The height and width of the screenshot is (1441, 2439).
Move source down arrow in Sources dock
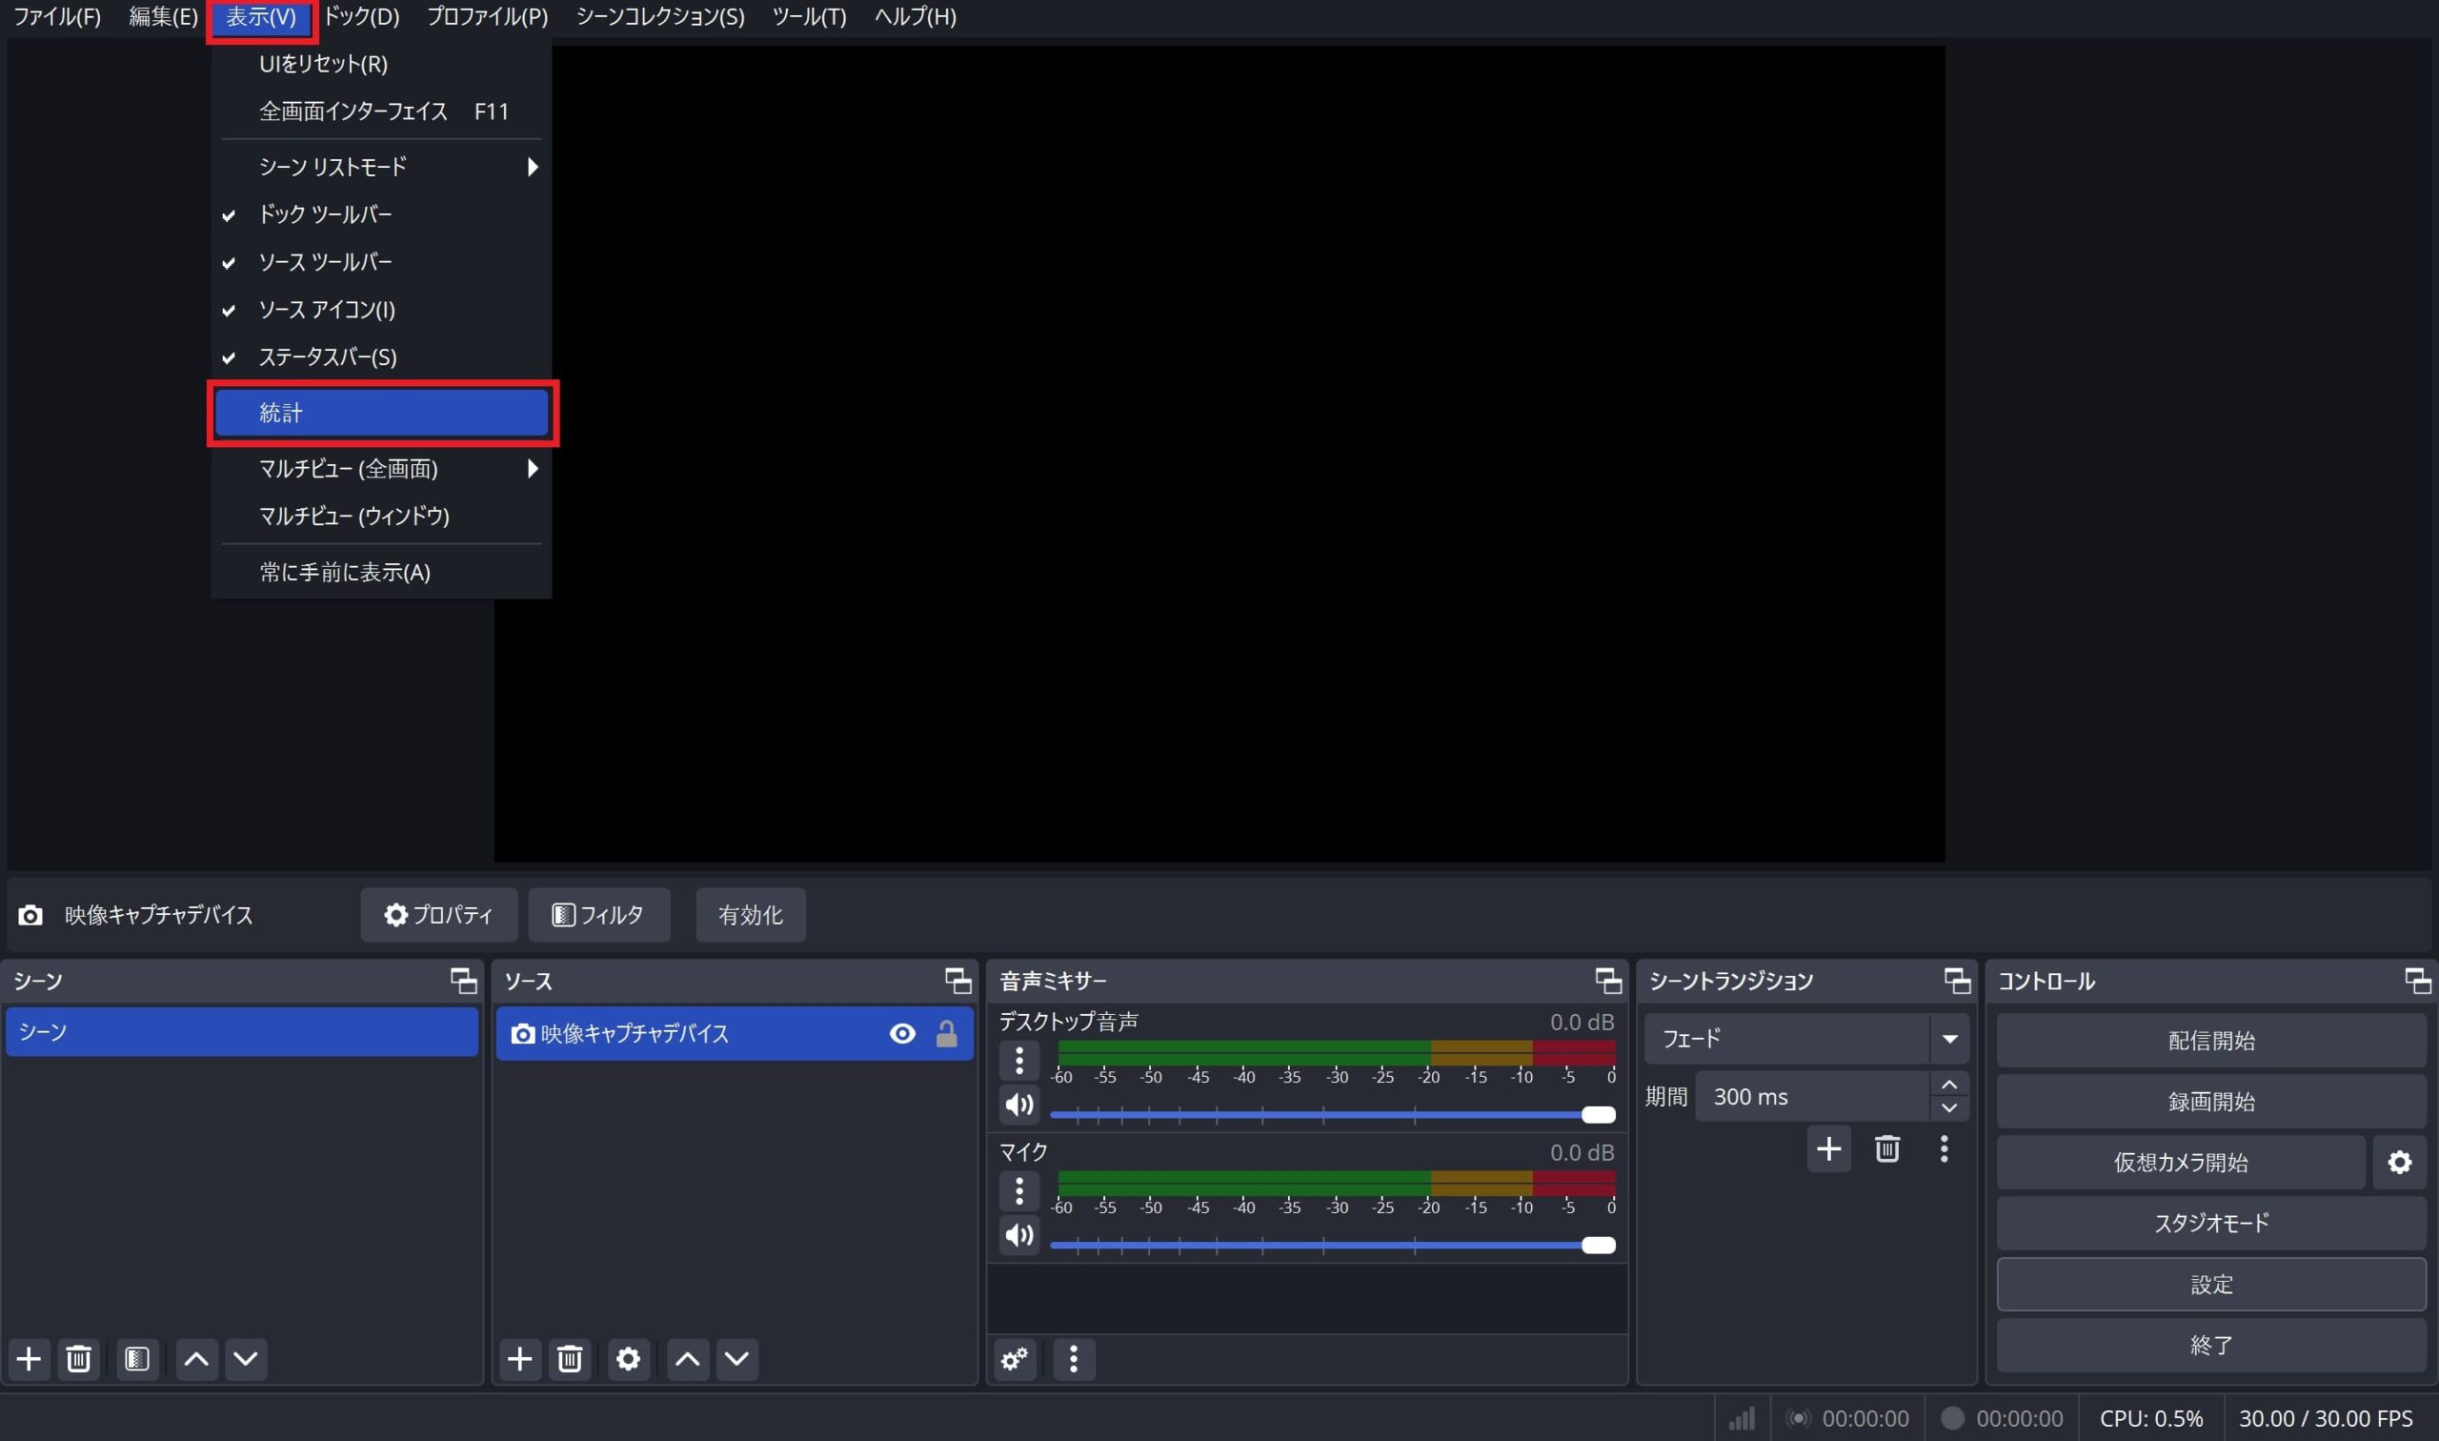(x=736, y=1358)
